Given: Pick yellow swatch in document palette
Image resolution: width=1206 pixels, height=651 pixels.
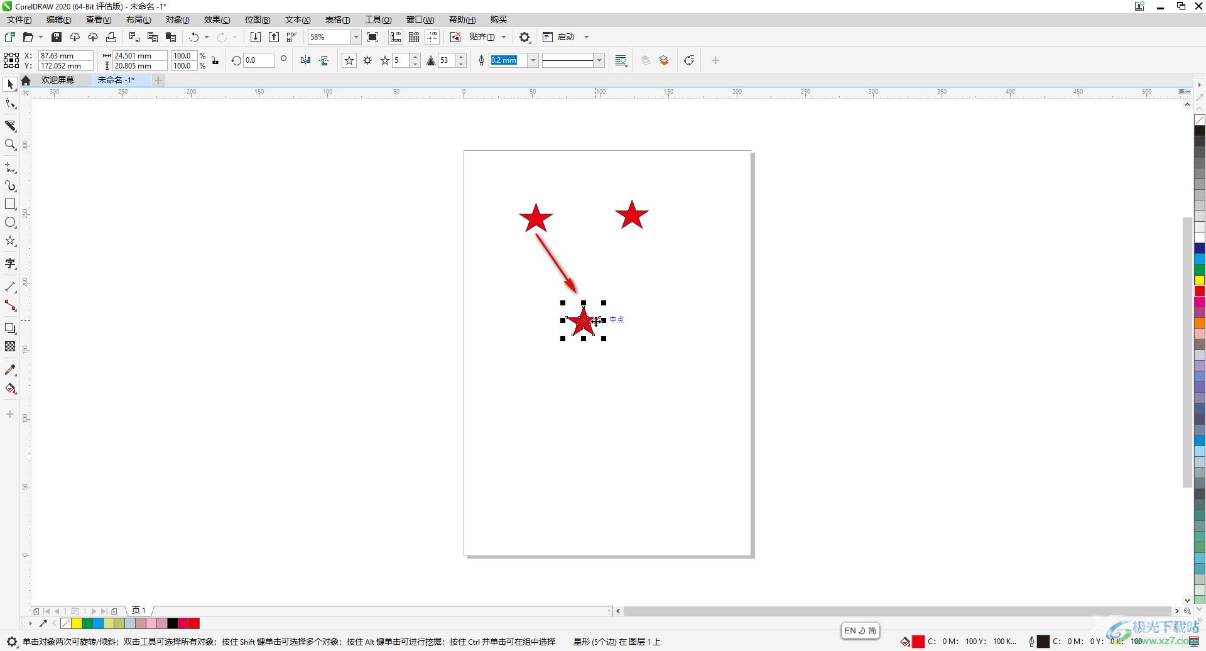Looking at the screenshot, I should pyautogui.click(x=76, y=623).
